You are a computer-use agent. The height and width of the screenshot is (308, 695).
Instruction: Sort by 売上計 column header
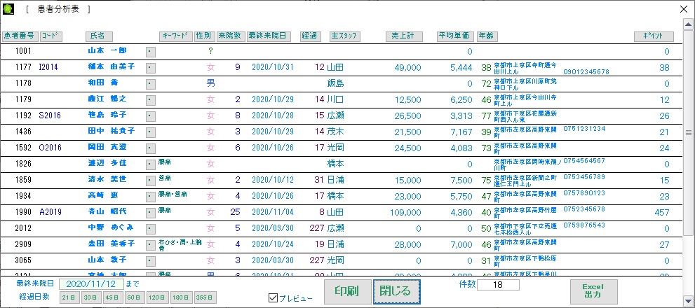[x=404, y=36]
